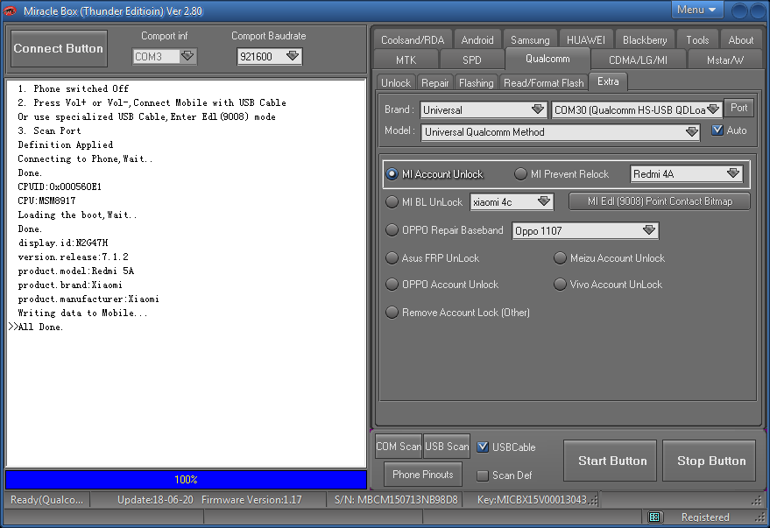Switch to the Blackberry tab
Viewport: 770px width, 528px height.
(645, 39)
